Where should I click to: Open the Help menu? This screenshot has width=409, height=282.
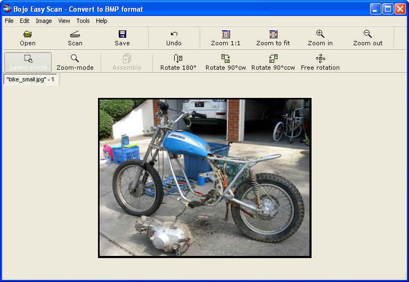[x=102, y=21]
